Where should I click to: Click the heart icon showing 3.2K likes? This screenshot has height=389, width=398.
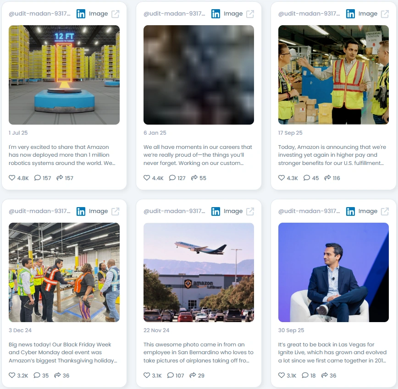point(12,375)
